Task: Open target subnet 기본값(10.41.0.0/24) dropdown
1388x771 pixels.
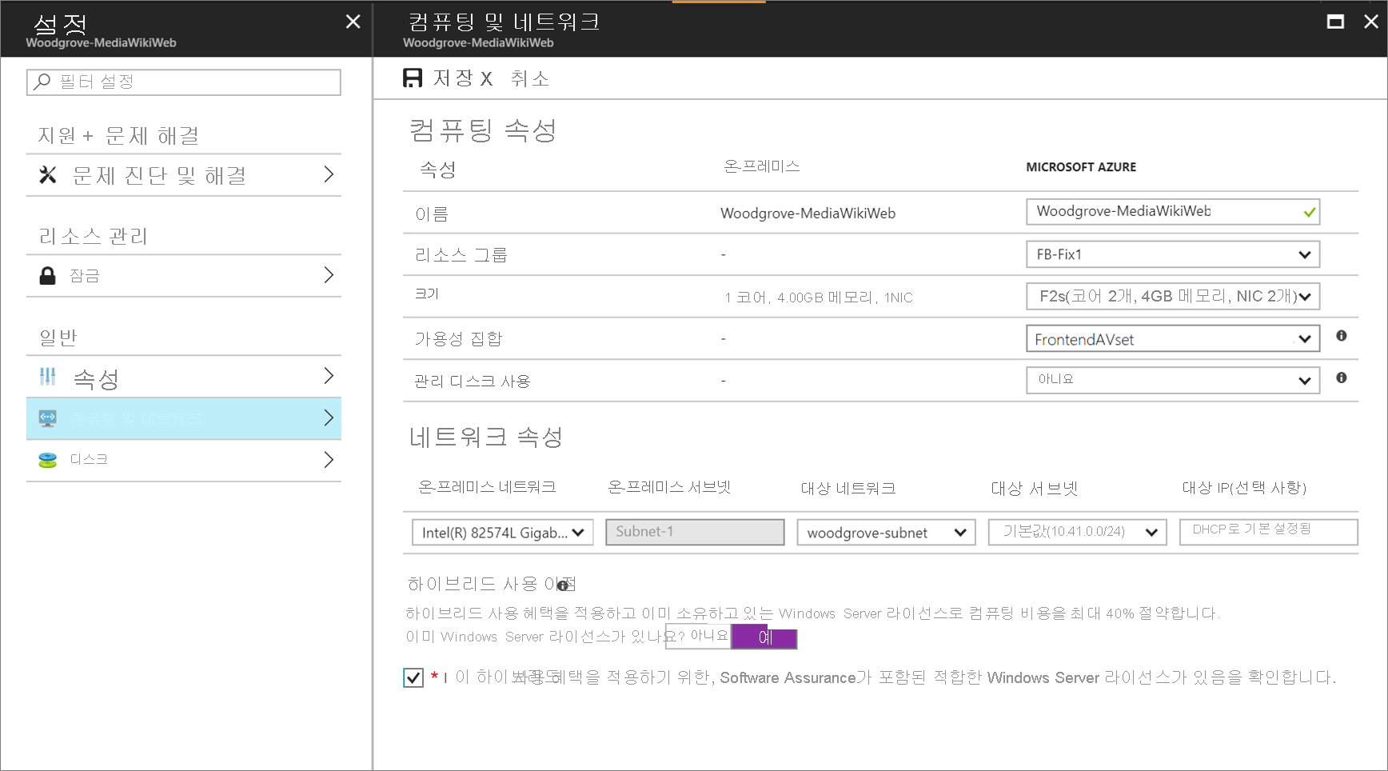Action: (x=1078, y=532)
